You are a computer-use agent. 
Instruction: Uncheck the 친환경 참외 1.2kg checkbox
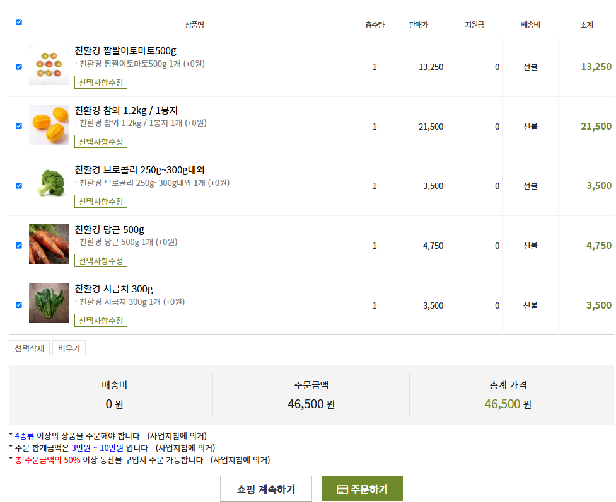tap(18, 125)
